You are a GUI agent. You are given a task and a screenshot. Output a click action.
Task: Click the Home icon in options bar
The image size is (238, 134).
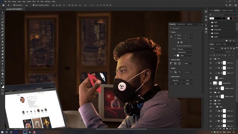(3, 5)
